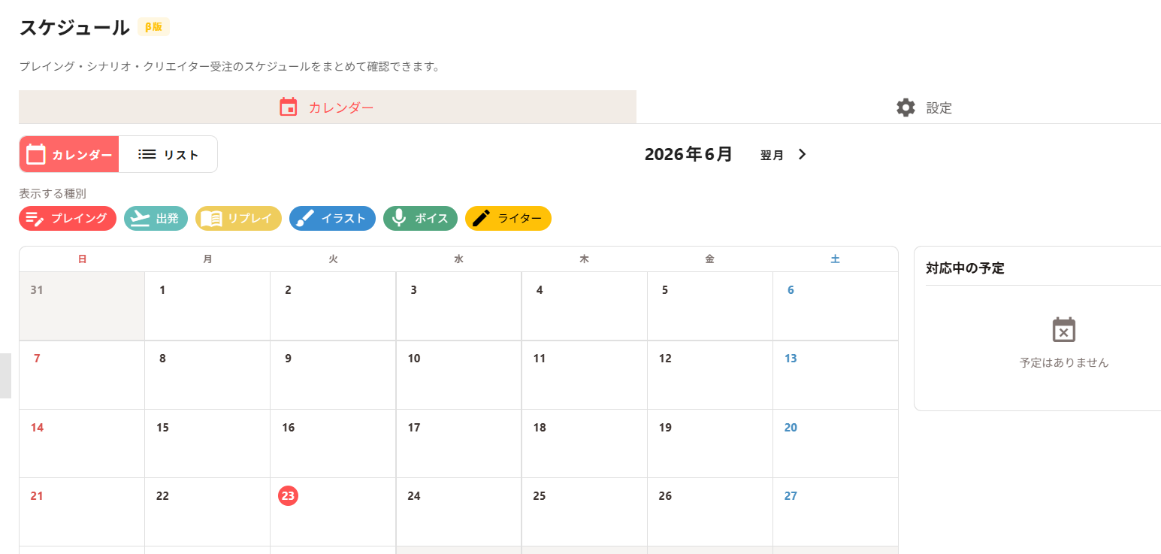Select June 18 in the calendar
This screenshot has height=554, width=1161.
585,444
